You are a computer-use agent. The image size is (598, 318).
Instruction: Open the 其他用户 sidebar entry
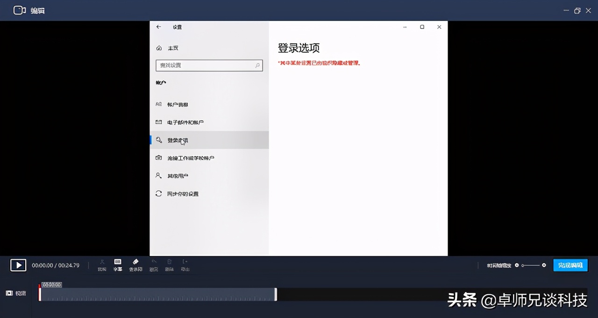(178, 176)
